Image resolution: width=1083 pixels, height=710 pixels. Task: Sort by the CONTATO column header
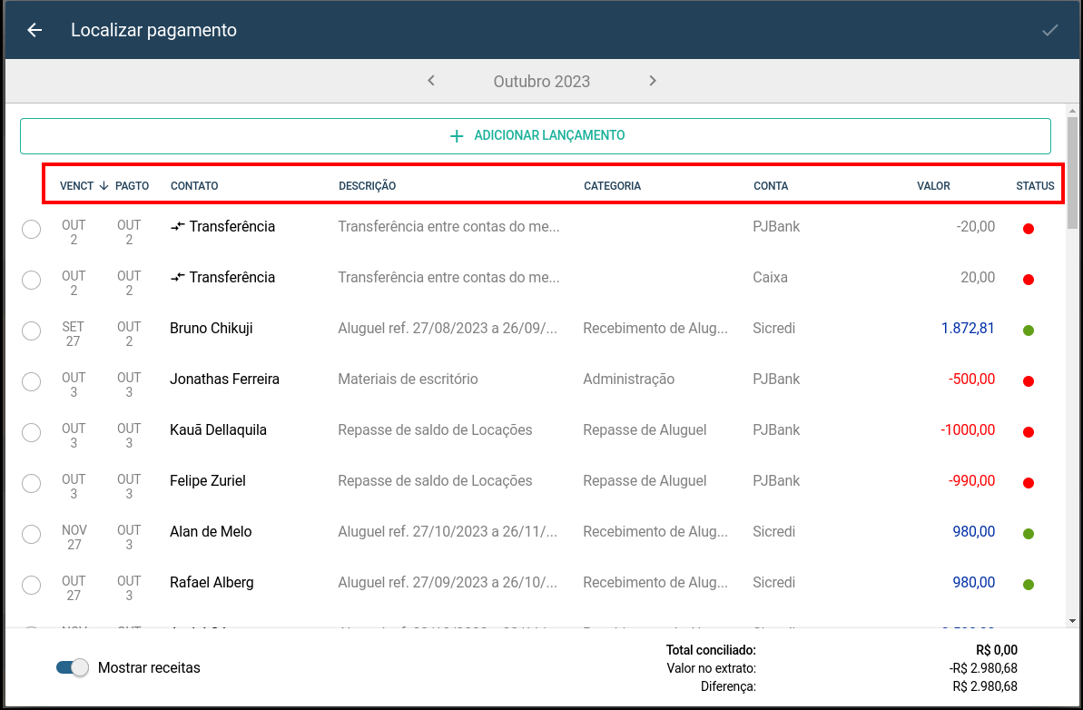click(x=194, y=186)
